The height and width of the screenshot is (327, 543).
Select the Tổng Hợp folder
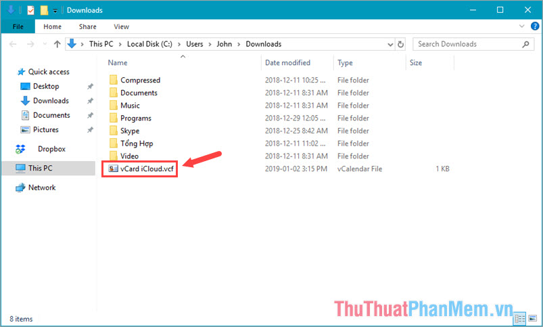(137, 144)
